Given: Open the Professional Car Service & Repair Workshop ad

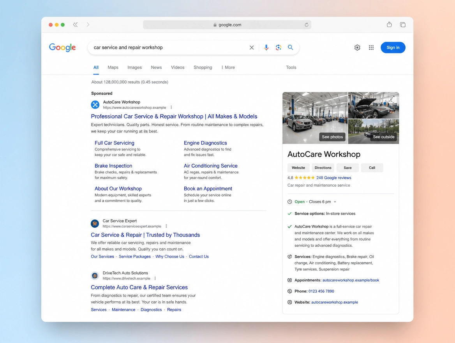Looking at the screenshot, I should pyautogui.click(x=174, y=117).
